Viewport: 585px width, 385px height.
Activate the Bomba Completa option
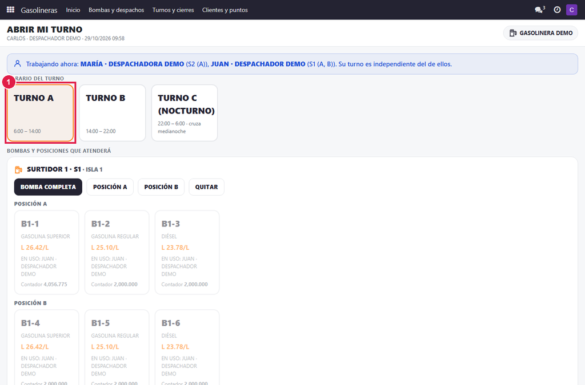coord(48,187)
